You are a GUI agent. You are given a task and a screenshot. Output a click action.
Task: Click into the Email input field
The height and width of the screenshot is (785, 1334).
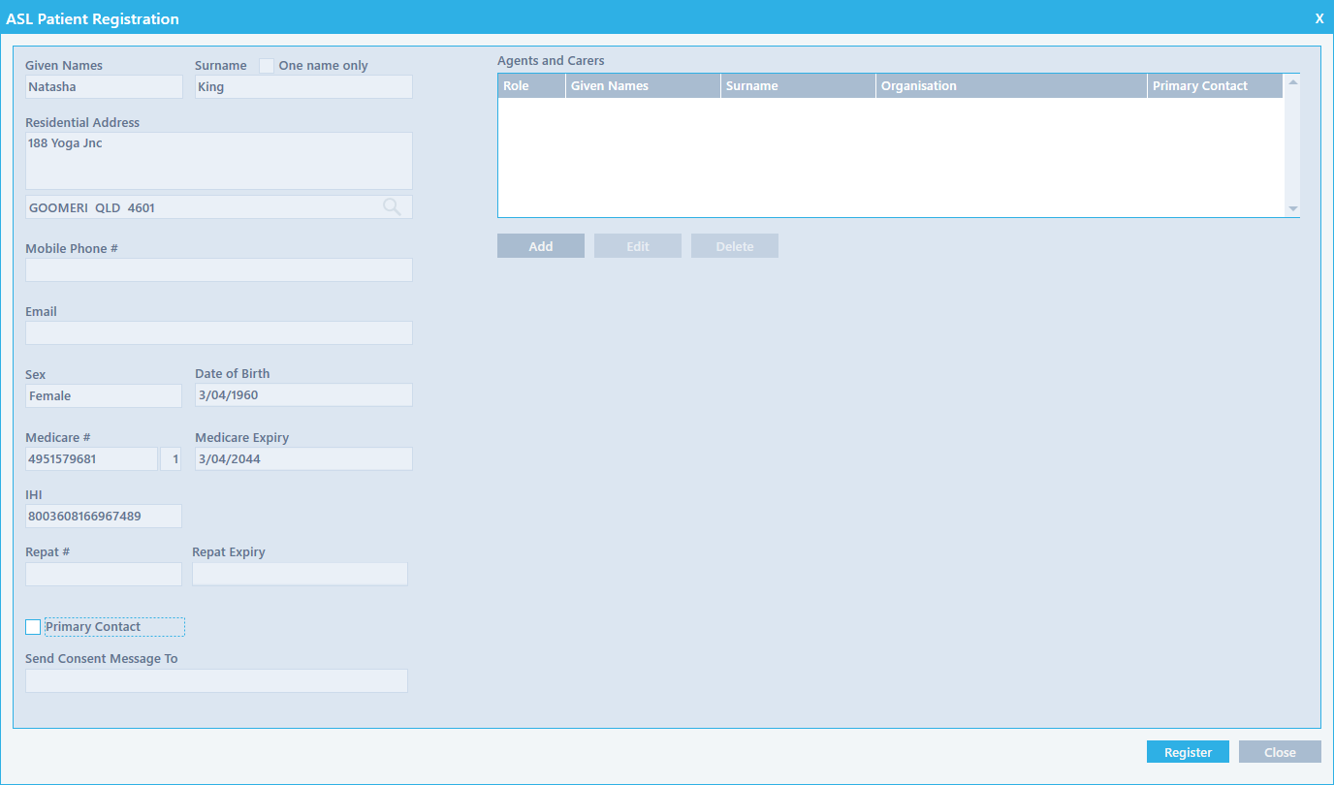click(219, 333)
